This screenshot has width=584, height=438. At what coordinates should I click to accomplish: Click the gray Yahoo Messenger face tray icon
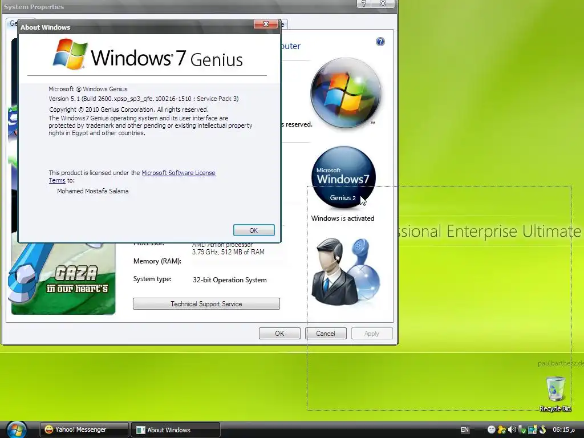click(491, 429)
